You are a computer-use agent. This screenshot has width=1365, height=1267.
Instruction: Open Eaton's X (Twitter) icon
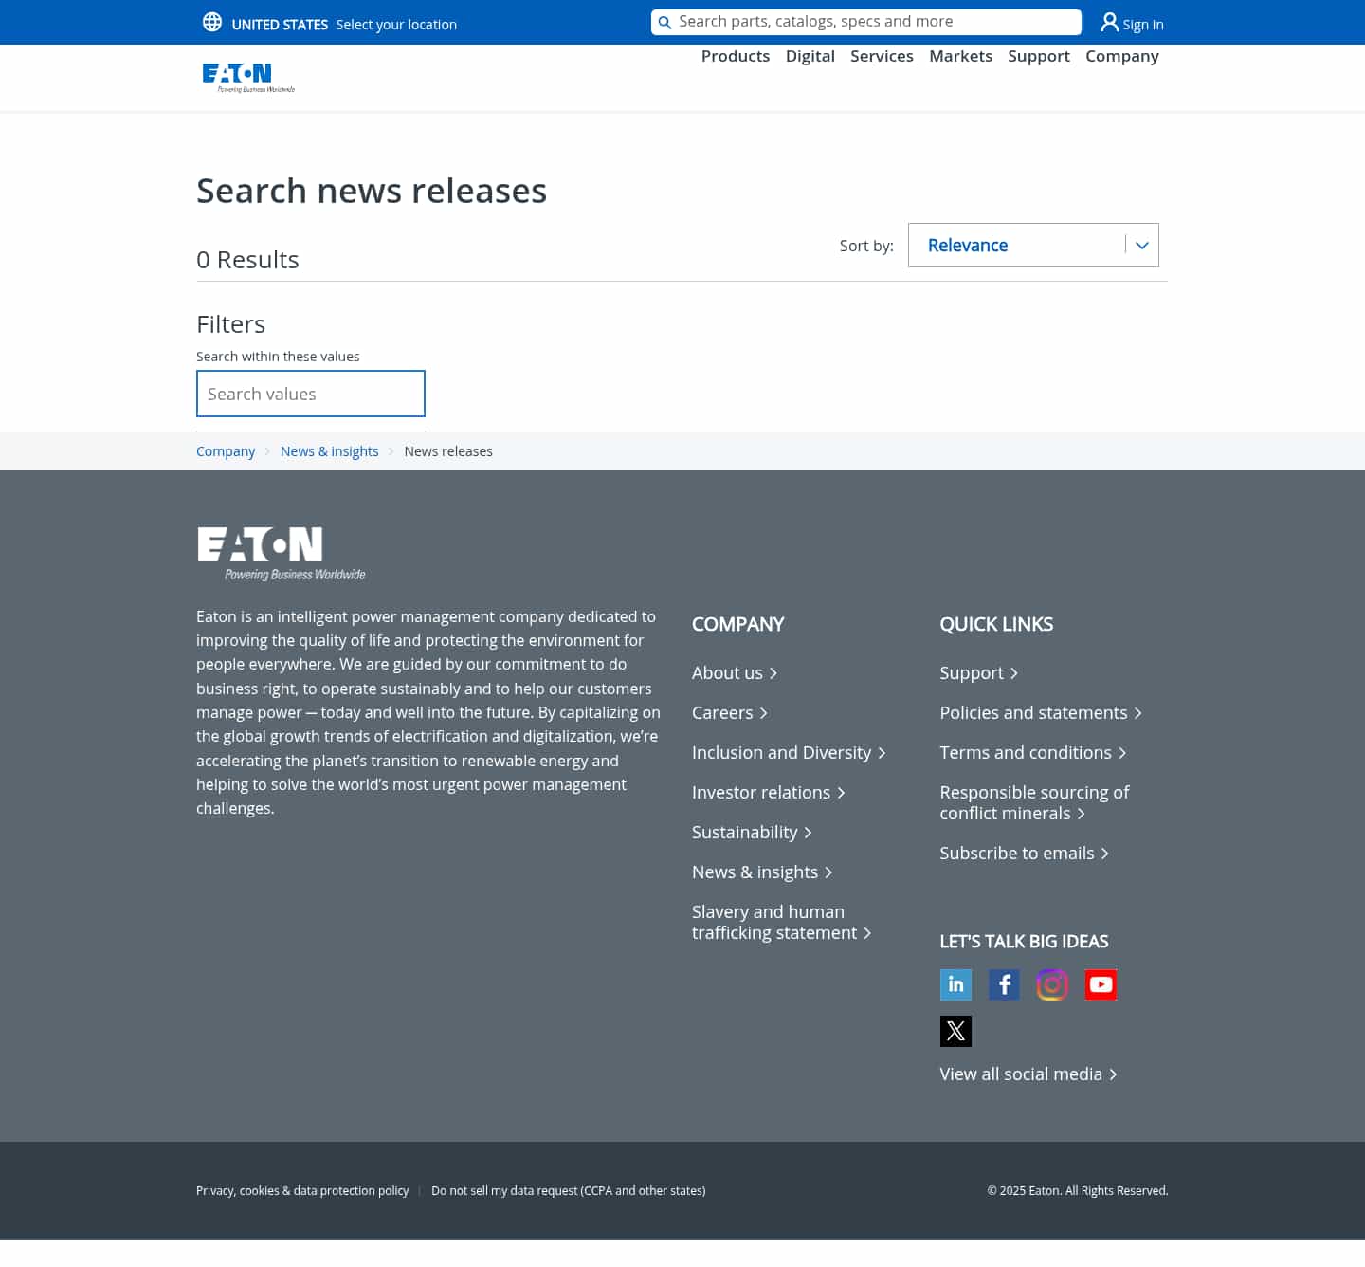pyautogui.click(x=955, y=1031)
